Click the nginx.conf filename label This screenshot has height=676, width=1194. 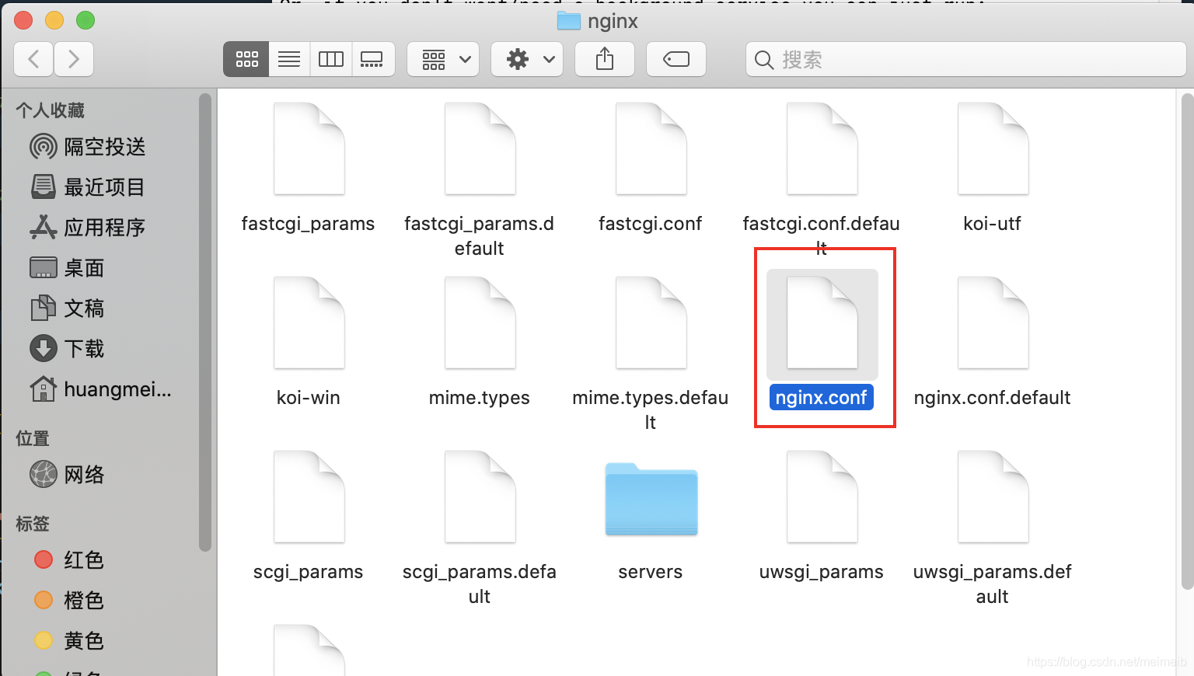click(821, 397)
